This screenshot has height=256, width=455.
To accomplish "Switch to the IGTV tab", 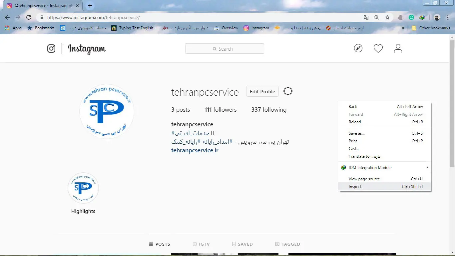I will click(x=201, y=244).
